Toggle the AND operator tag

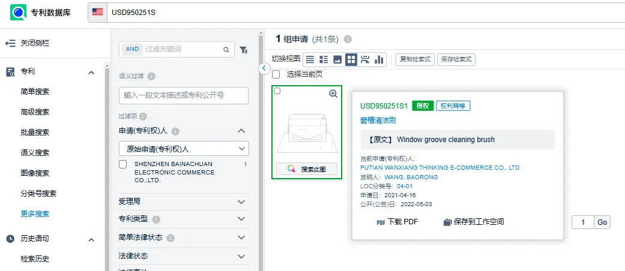pos(132,49)
